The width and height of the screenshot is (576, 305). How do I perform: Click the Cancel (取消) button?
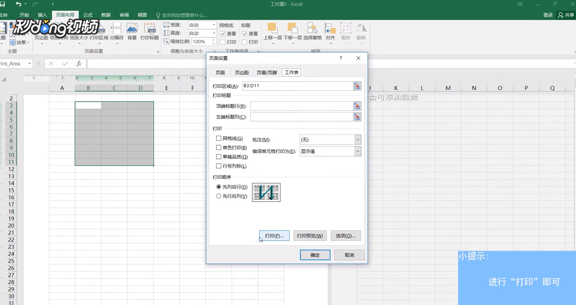tap(349, 255)
